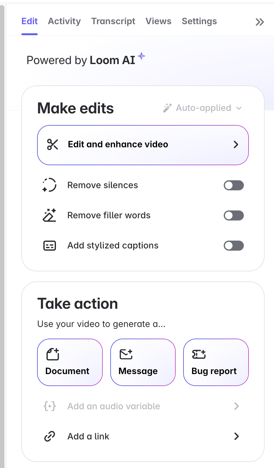Switch to the Transcript tab
The width and height of the screenshot is (274, 468).
click(113, 21)
